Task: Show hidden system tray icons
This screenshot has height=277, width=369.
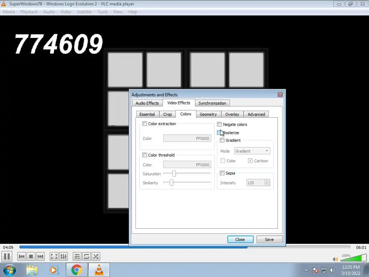Action: (306, 270)
